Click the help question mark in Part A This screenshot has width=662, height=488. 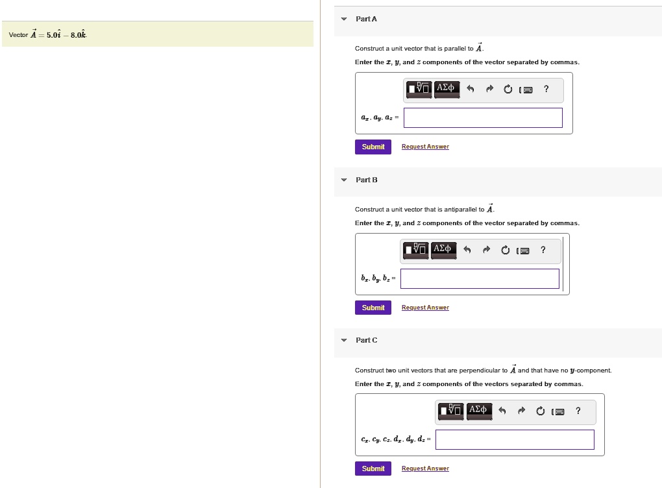[x=546, y=90]
